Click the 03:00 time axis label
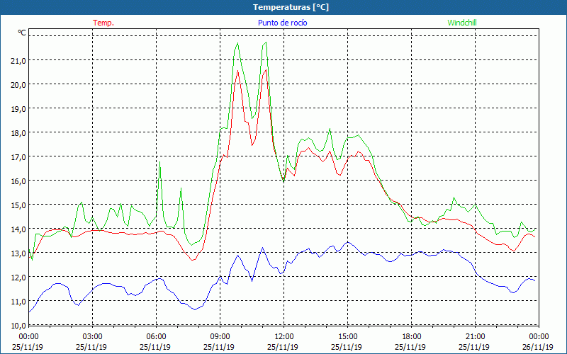The width and height of the screenshot is (567, 354). pos(93,337)
